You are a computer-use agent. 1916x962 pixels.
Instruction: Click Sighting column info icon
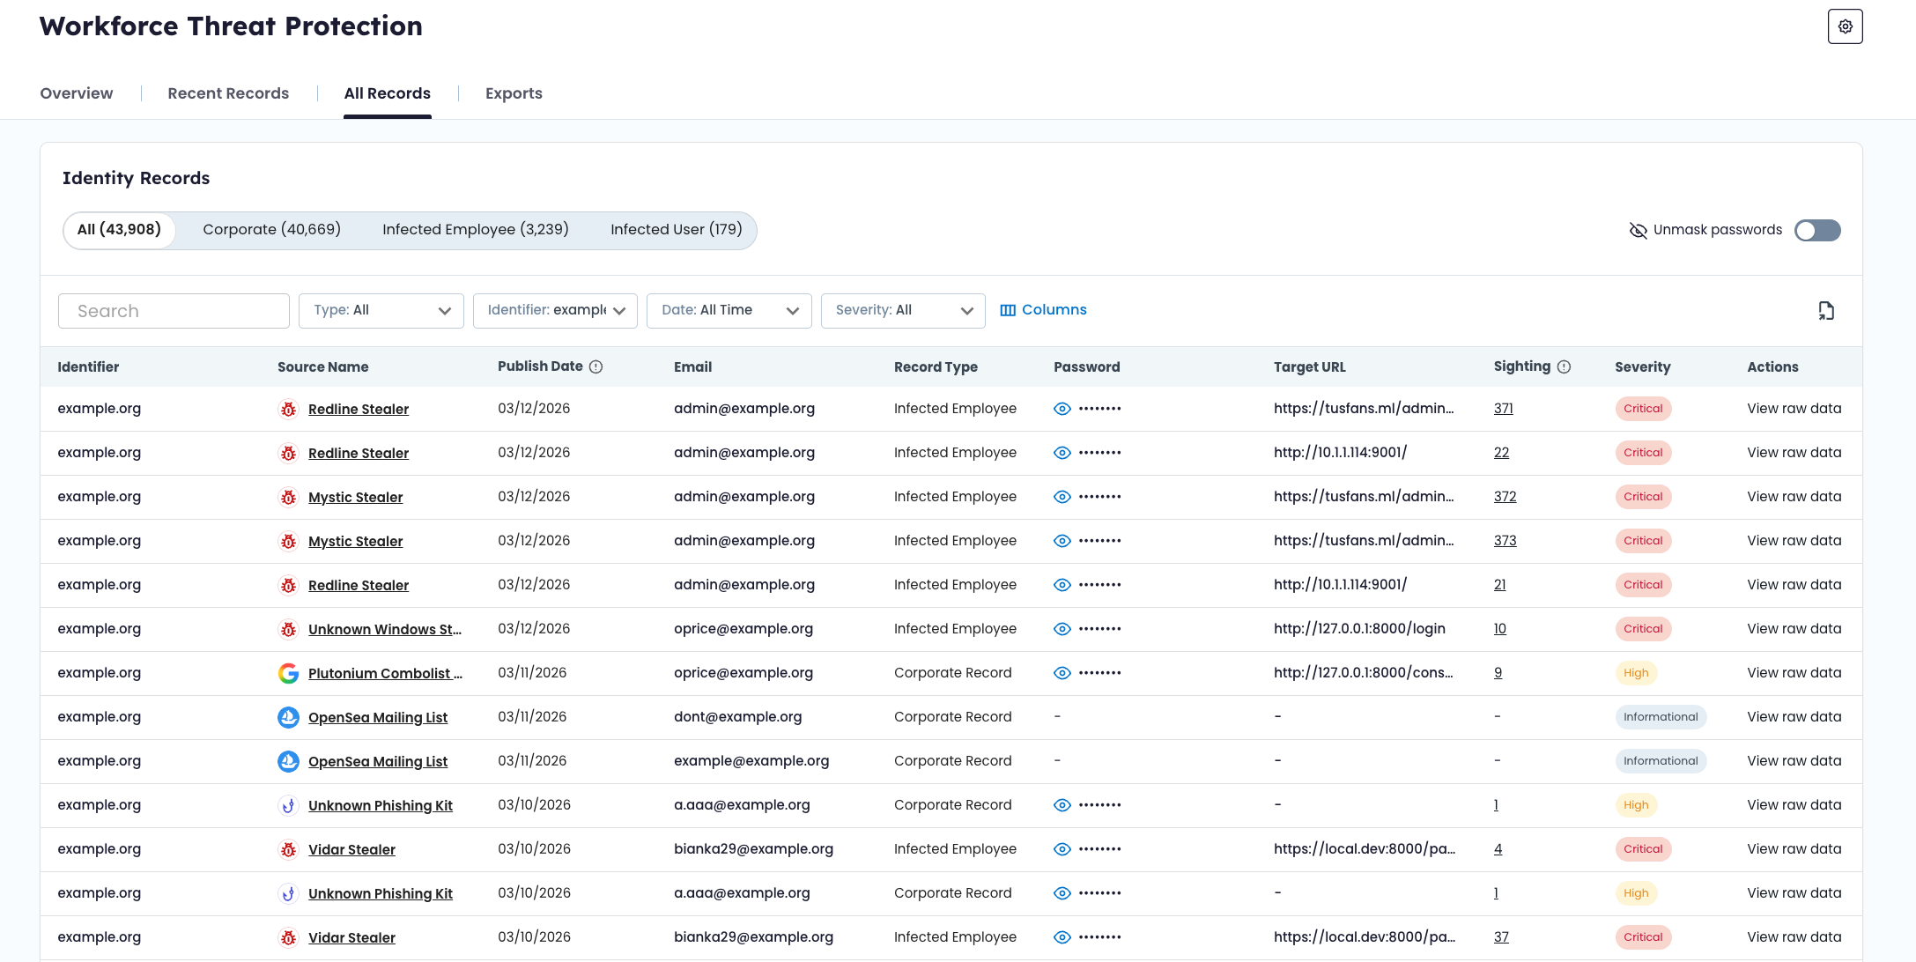coord(1564,366)
